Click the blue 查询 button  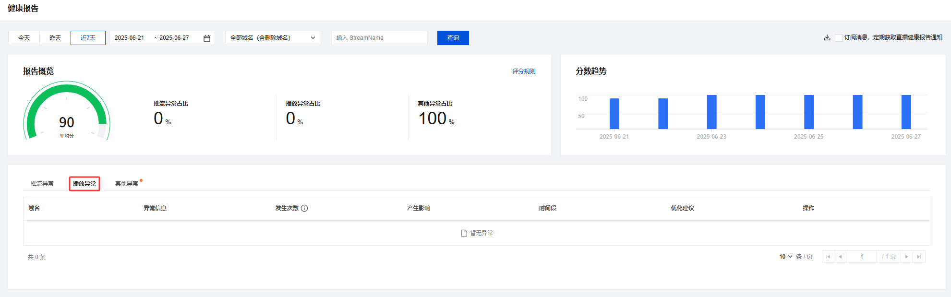pyautogui.click(x=453, y=38)
